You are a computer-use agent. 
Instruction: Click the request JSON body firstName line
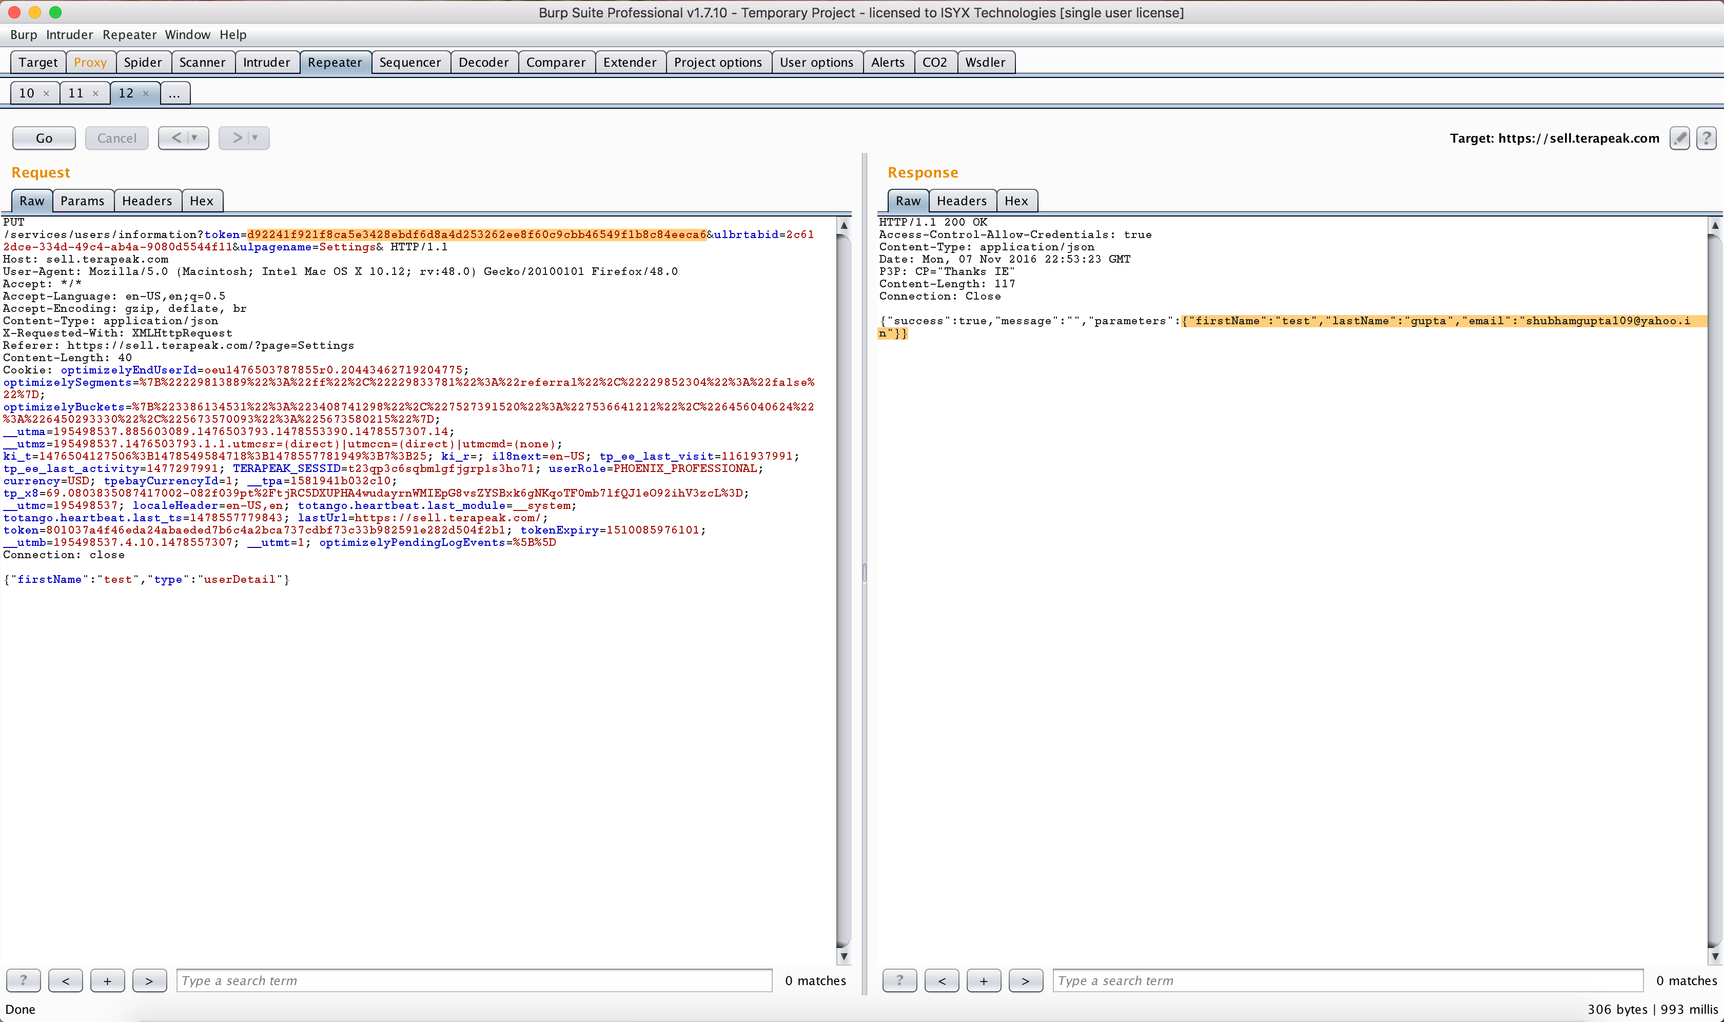147,579
